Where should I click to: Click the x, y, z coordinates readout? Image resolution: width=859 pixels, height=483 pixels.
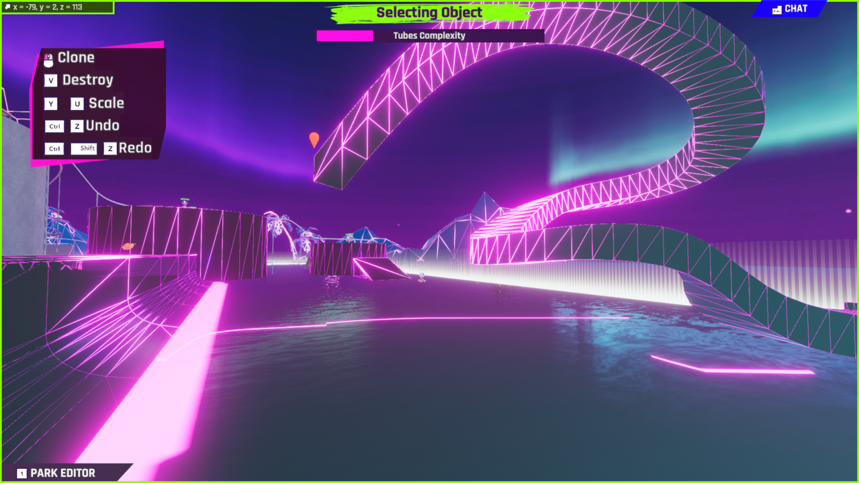point(48,7)
